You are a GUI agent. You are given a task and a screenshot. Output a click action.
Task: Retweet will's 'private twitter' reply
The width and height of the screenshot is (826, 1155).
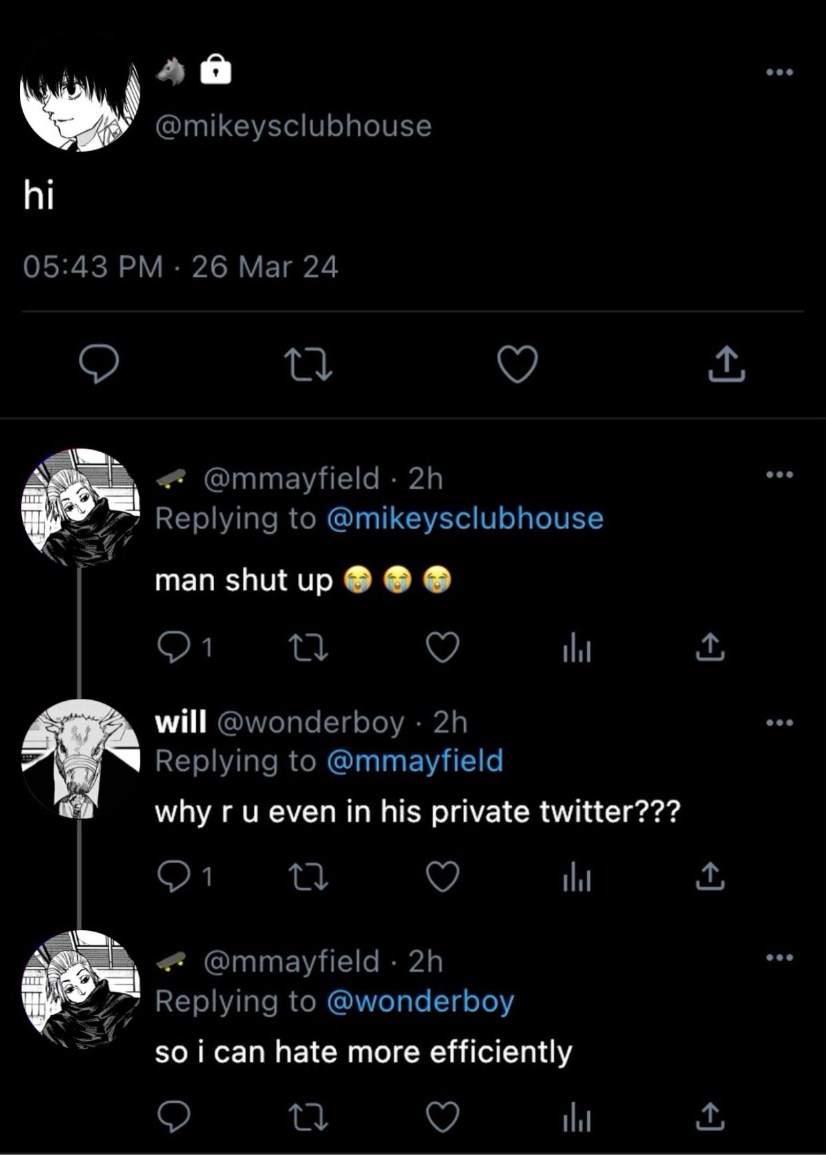308,876
